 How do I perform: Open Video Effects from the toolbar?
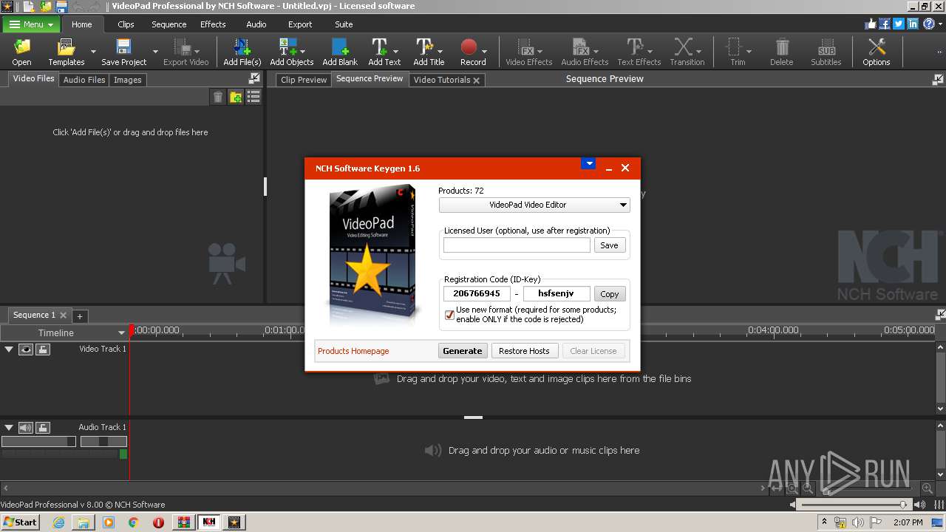[x=528, y=52]
